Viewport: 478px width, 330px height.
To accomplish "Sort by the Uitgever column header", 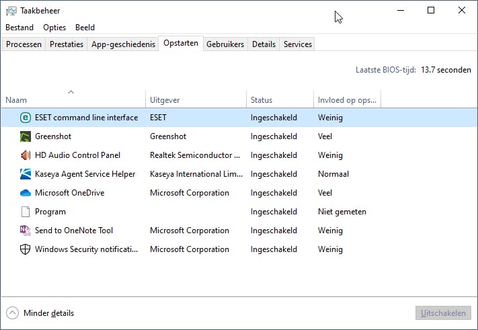I will 165,100.
